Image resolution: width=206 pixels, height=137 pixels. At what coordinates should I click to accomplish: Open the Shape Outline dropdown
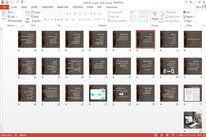173,16
